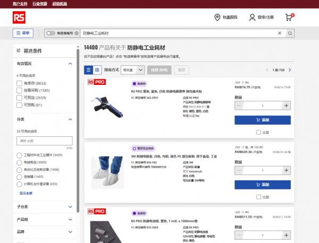Click quantity field for RS PRO heel strap
The height and width of the screenshot is (243, 319).
(x=263, y=106)
